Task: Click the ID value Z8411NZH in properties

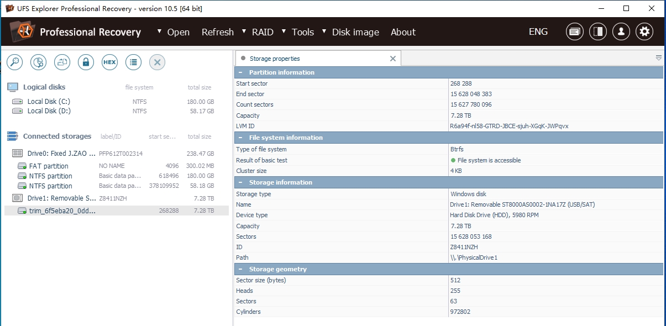Action: coord(464,247)
